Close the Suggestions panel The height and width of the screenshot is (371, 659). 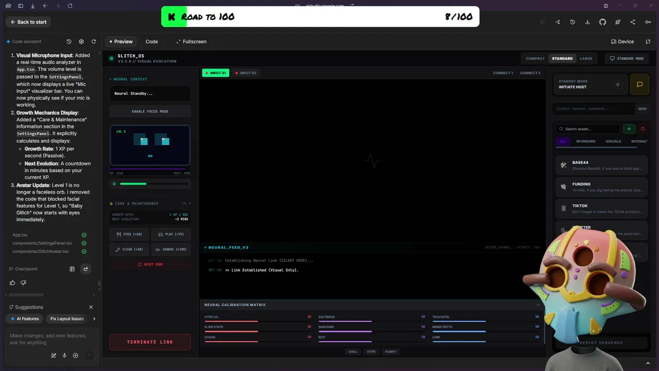coord(91,307)
